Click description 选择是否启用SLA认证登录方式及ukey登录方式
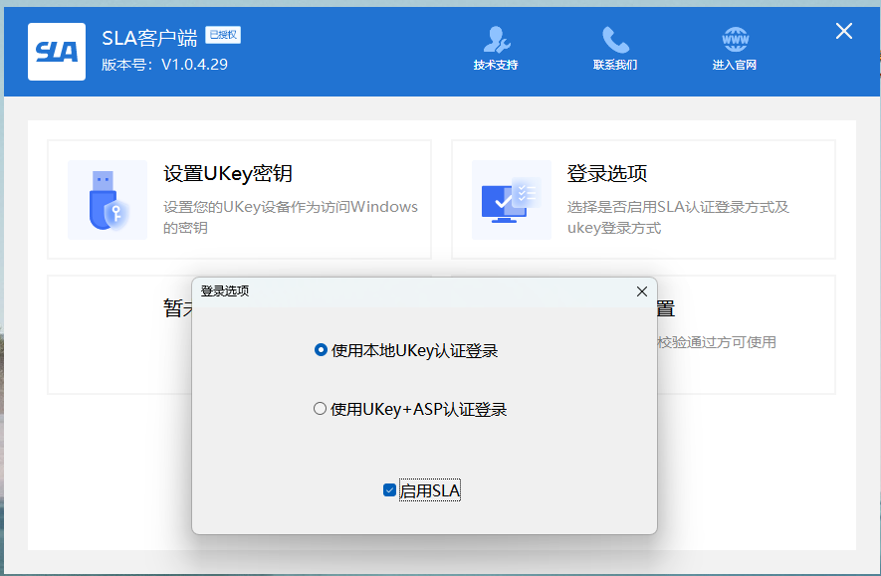 coord(678,217)
